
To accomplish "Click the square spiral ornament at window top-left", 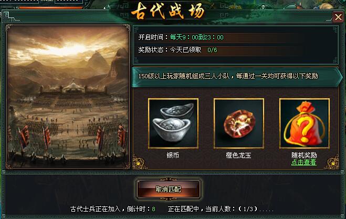I will coord(6,16).
